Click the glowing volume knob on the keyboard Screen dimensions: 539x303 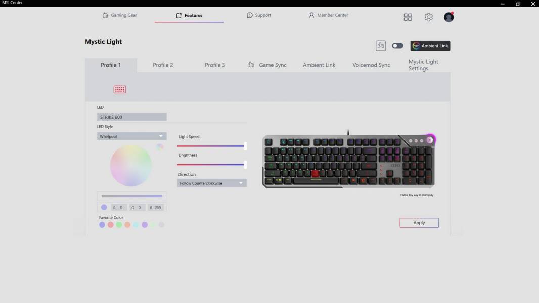click(x=430, y=140)
